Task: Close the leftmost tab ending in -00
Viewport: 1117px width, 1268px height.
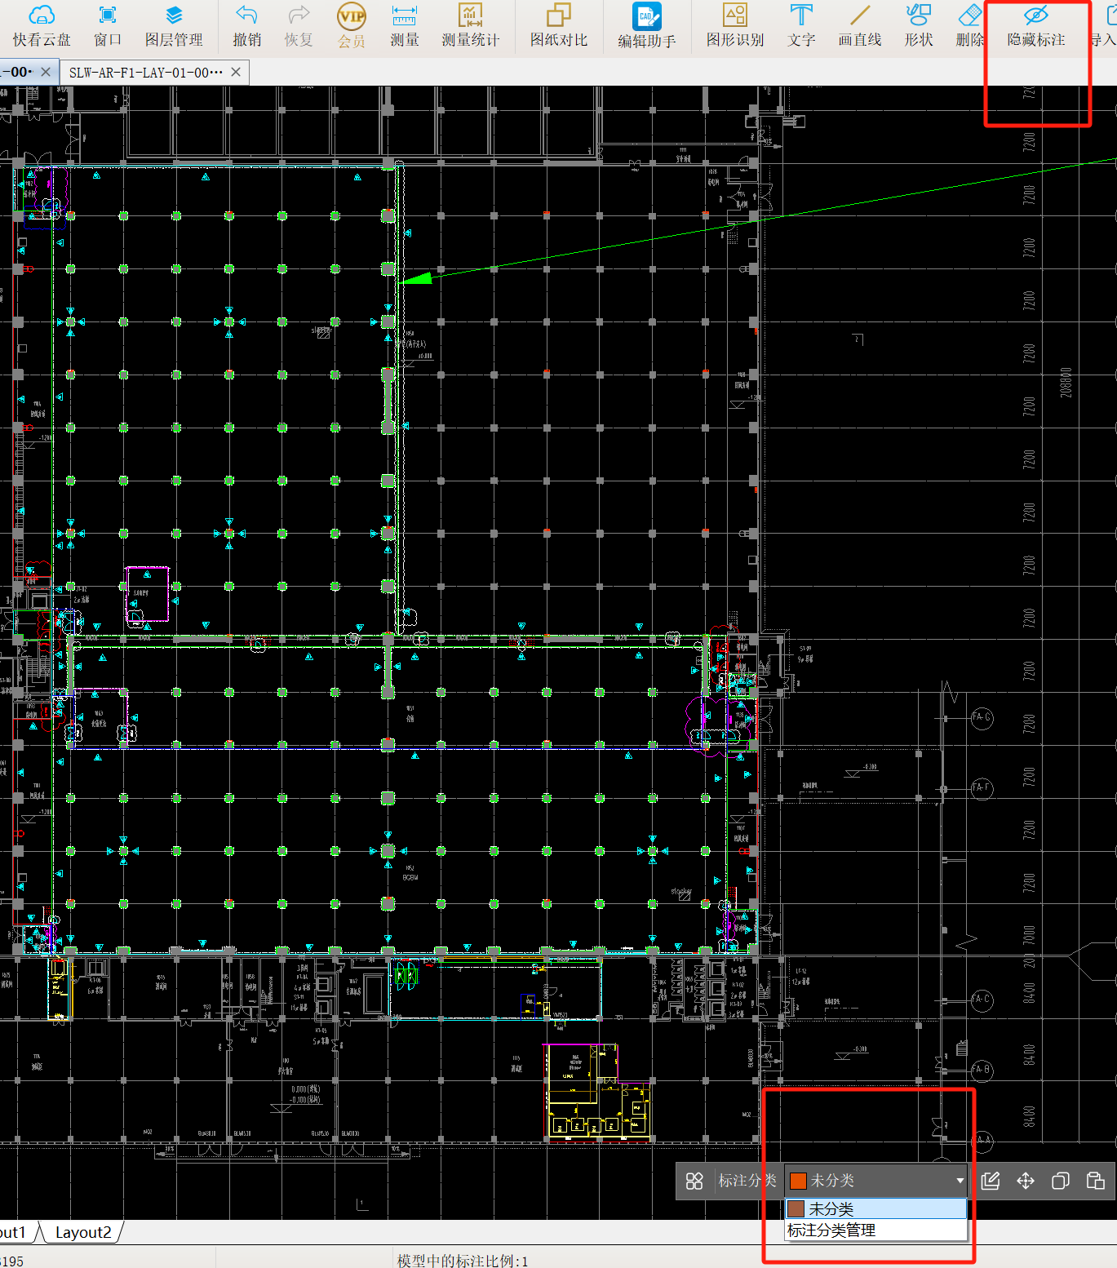Action: (46, 73)
